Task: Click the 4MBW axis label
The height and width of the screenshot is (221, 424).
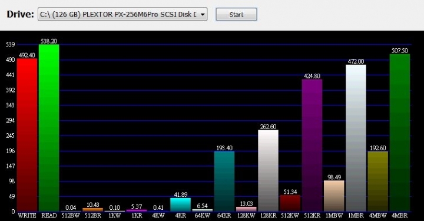Action: coord(377,216)
